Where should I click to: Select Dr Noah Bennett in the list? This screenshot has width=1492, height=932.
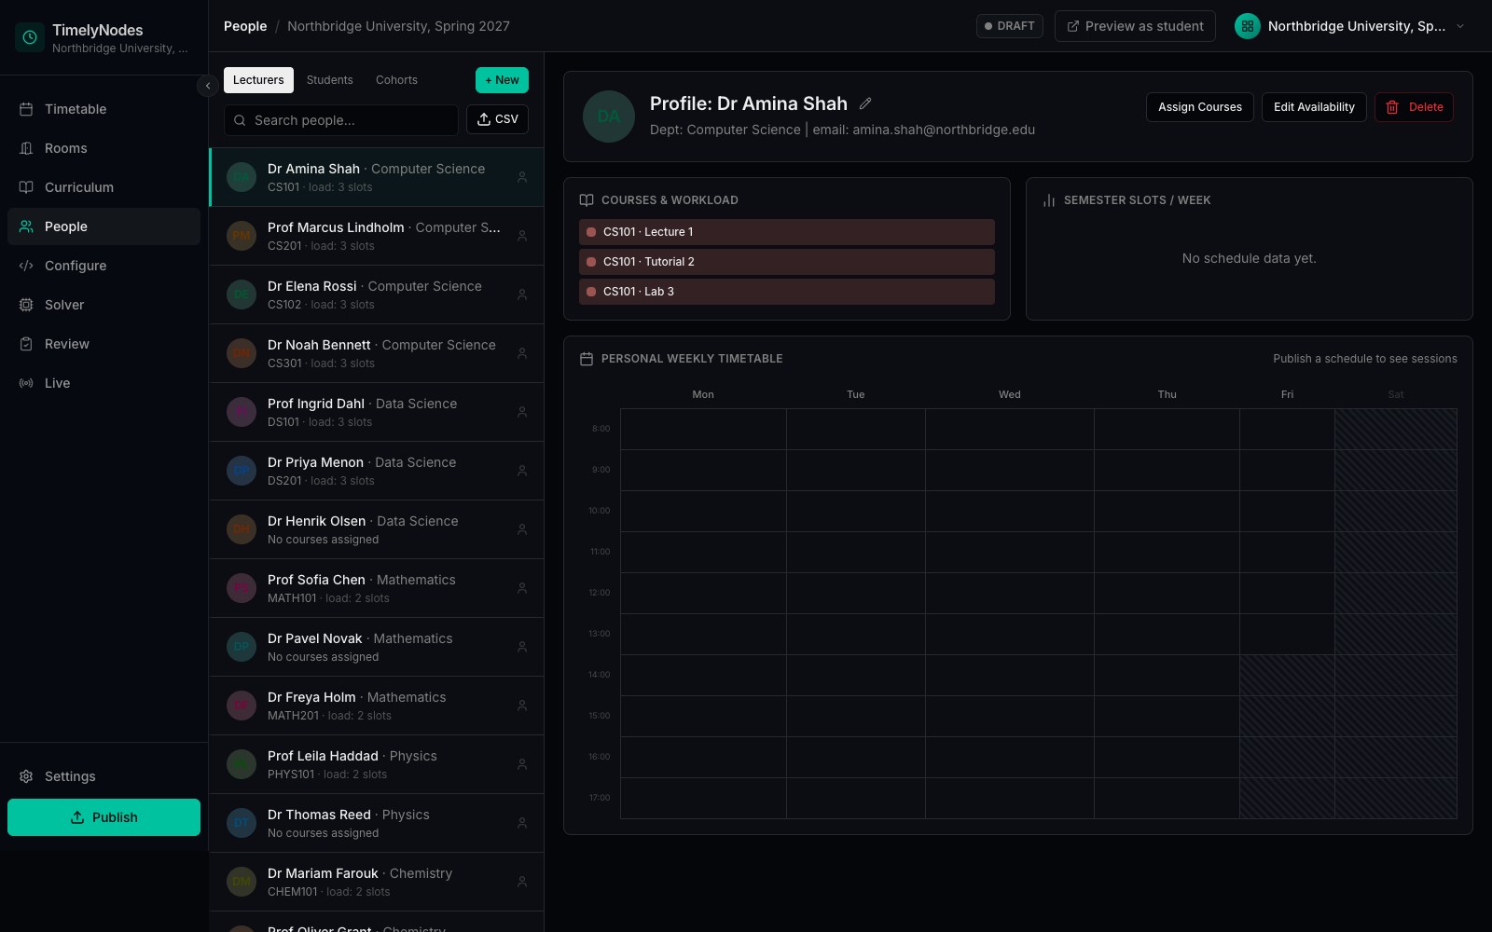377,353
